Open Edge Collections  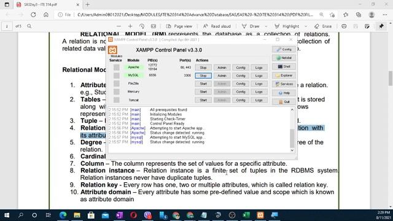click(359, 15)
